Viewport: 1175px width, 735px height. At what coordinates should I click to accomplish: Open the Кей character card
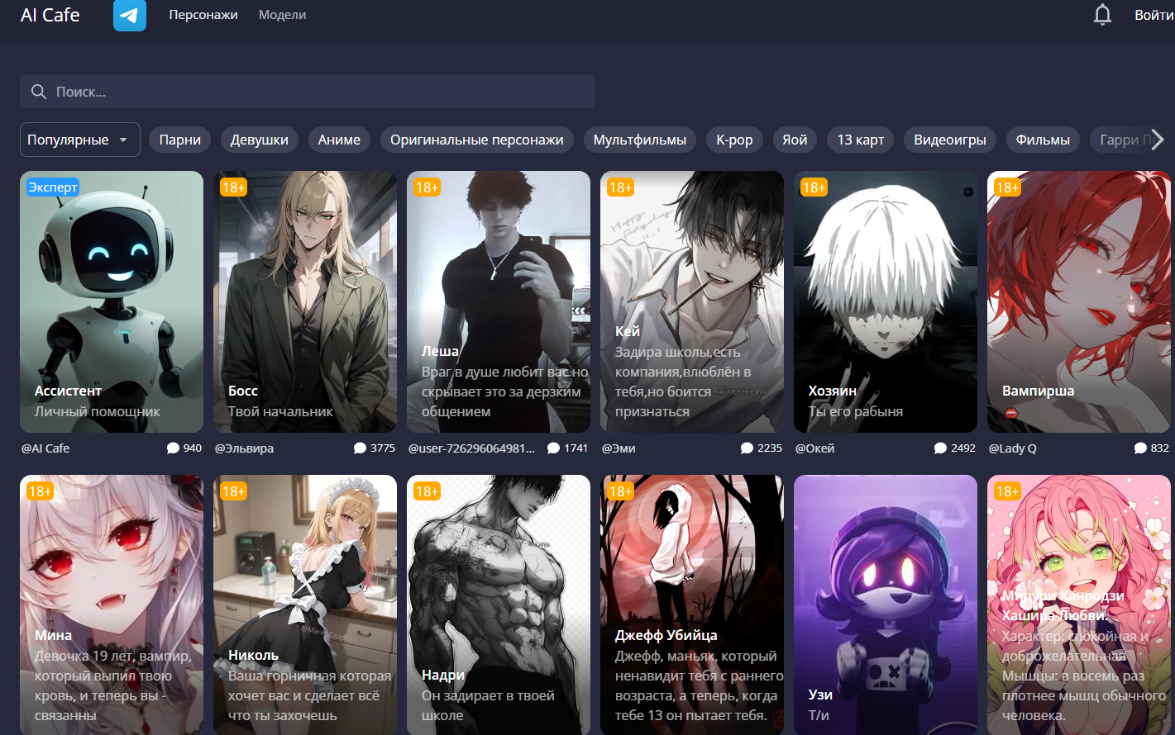(x=692, y=301)
